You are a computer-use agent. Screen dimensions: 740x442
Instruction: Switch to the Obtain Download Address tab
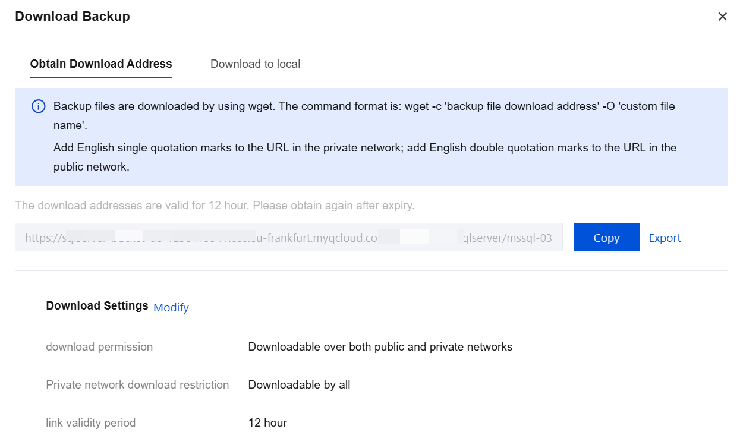point(101,64)
